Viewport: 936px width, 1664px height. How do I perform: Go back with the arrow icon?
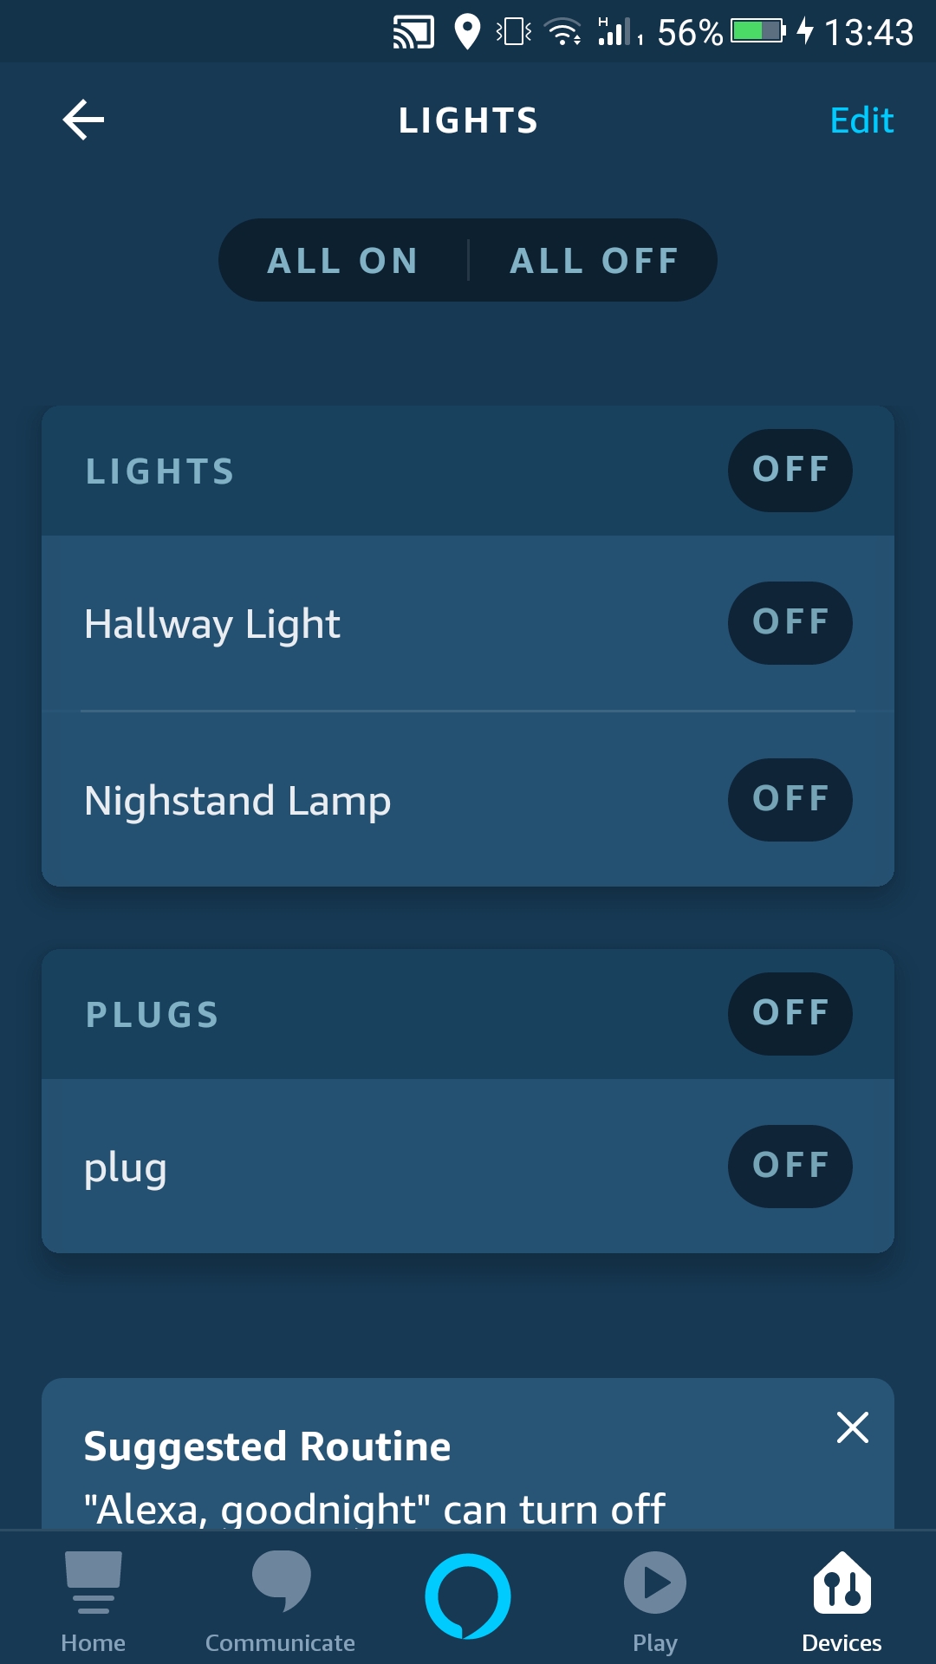[84, 120]
